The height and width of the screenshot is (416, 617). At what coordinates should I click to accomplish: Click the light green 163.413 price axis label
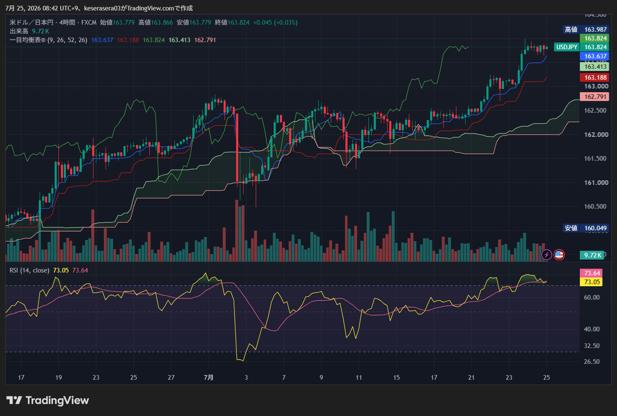click(595, 67)
